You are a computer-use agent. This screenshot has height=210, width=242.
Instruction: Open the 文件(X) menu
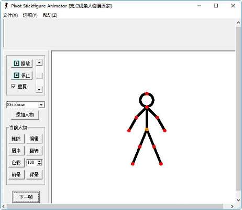point(10,15)
